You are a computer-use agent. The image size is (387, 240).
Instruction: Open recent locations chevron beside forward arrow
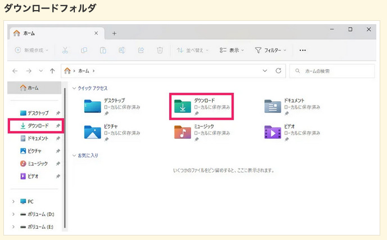coord(41,71)
